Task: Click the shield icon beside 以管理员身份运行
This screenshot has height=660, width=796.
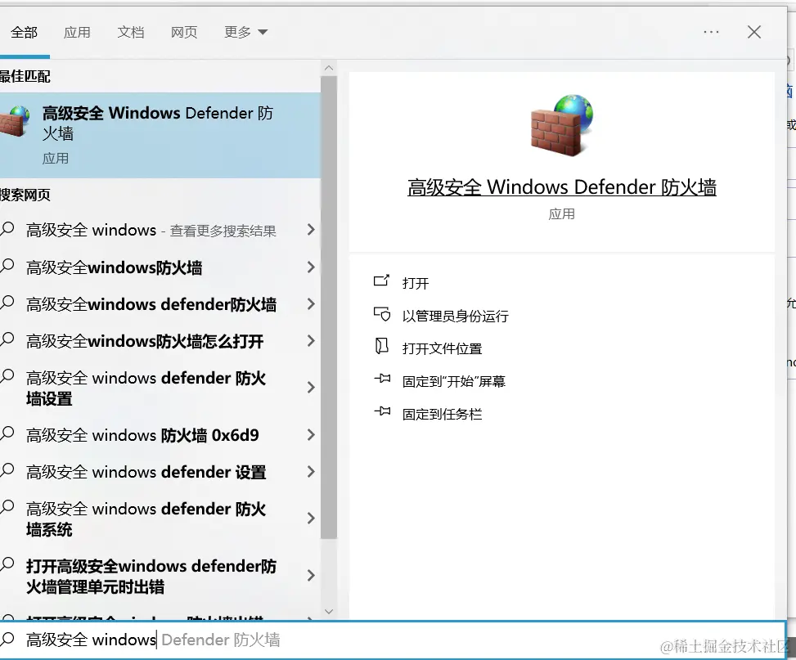Action: pyautogui.click(x=382, y=314)
